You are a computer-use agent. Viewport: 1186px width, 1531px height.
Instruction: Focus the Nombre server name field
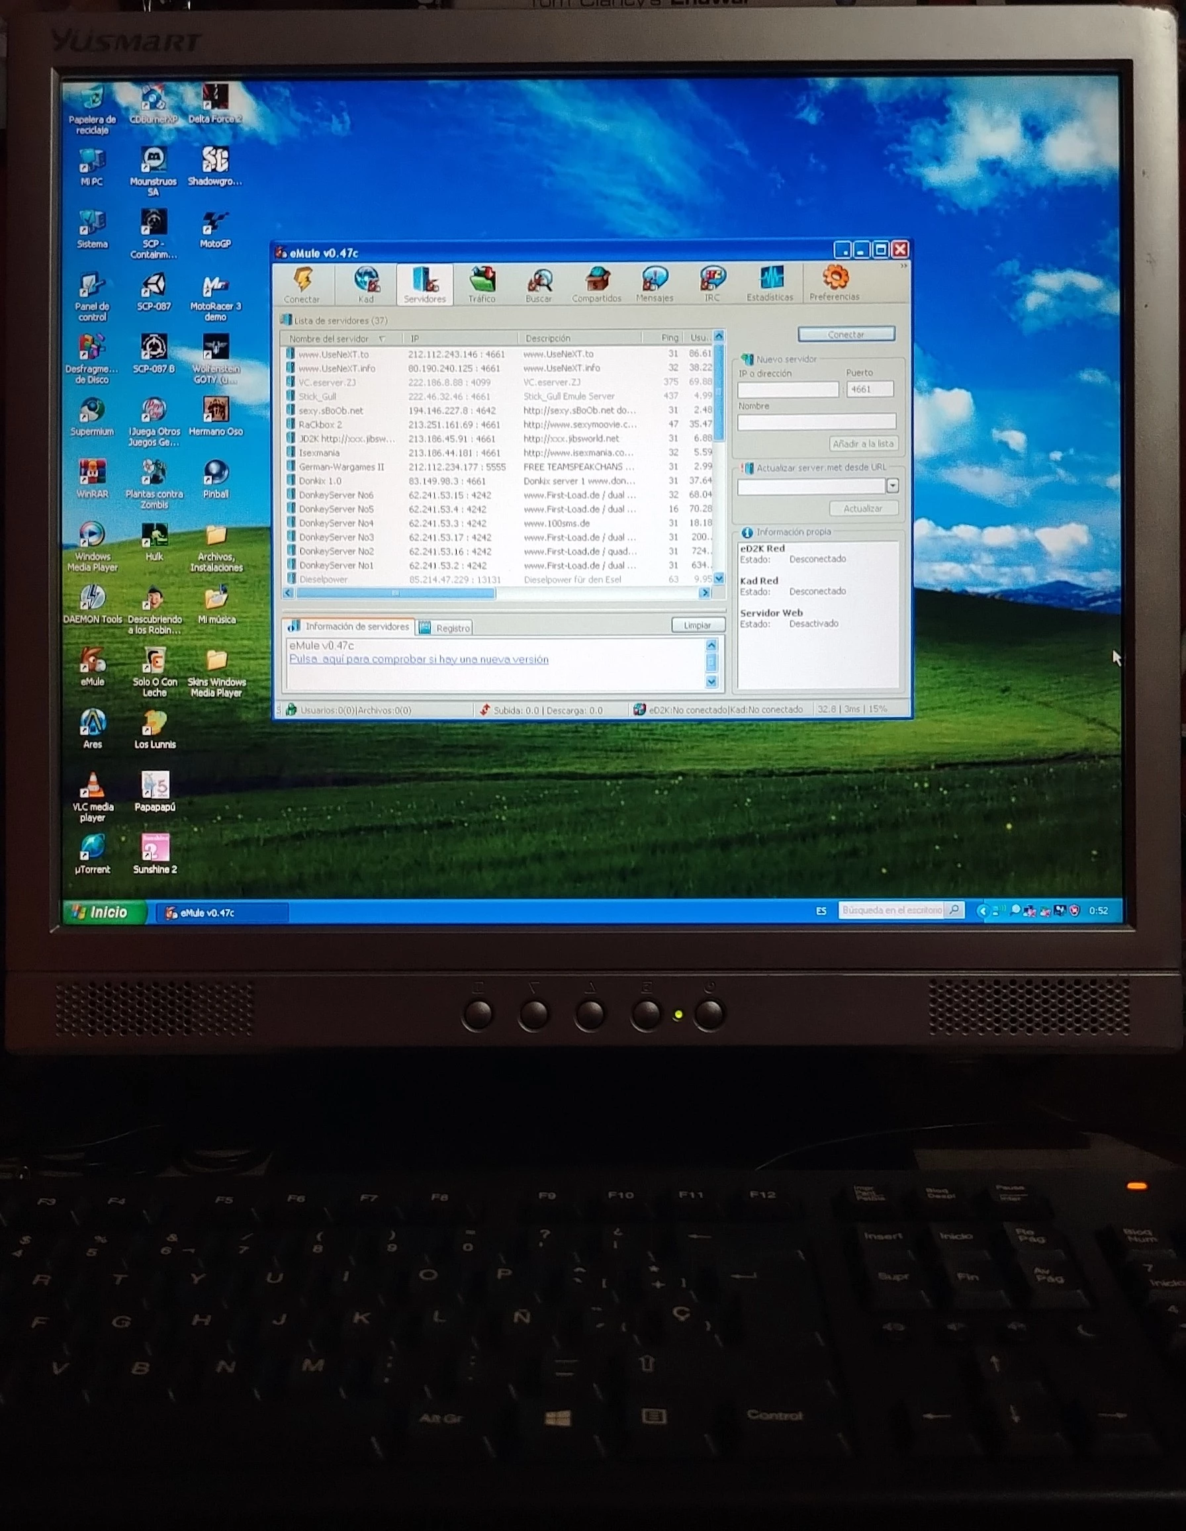817,421
